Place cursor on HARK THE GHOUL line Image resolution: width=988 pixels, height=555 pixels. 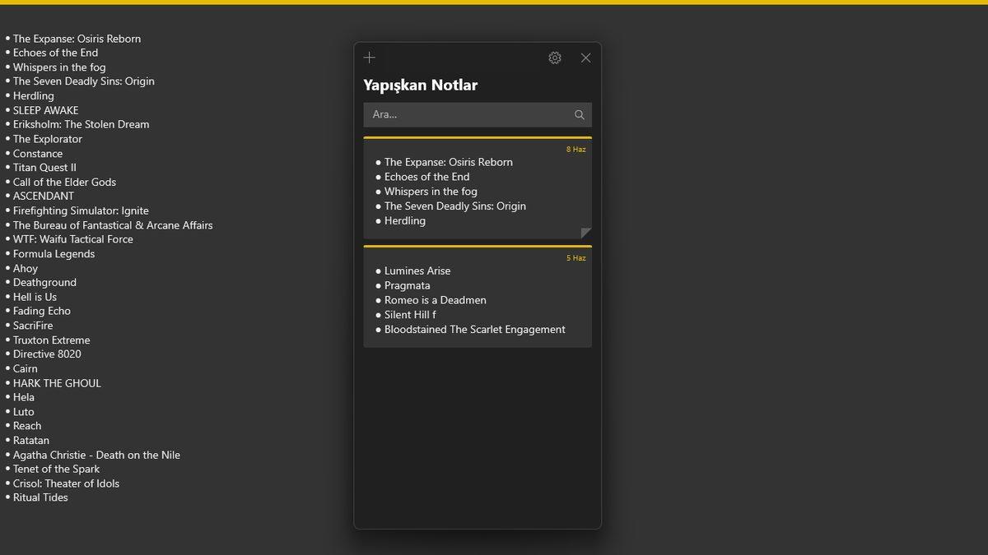point(57,383)
